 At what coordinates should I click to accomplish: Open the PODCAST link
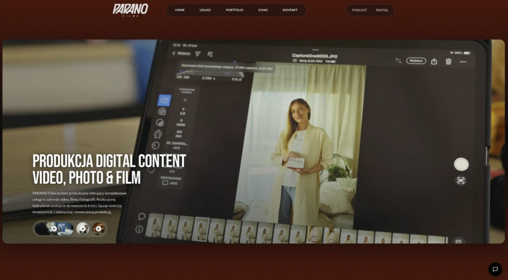click(359, 10)
